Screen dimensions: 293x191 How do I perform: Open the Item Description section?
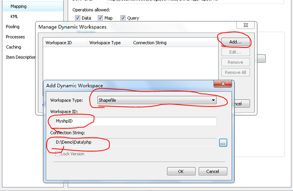pos(21,57)
